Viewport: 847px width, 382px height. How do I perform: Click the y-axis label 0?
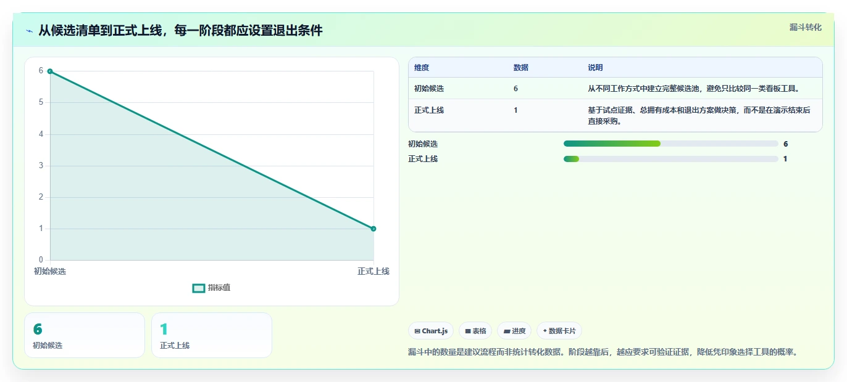click(x=41, y=260)
